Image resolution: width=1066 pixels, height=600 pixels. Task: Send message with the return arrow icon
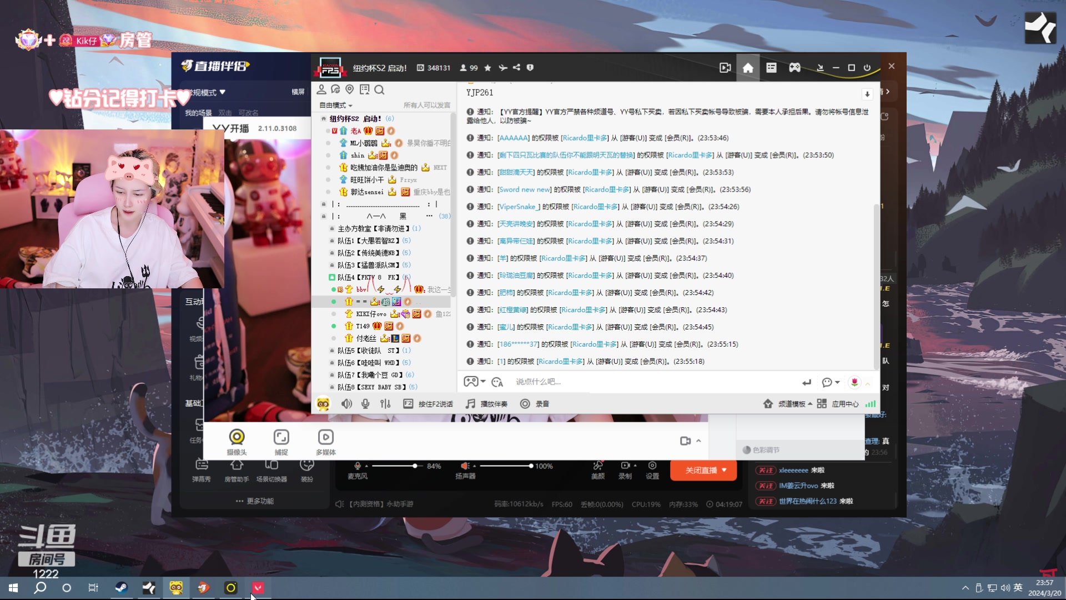point(807,382)
